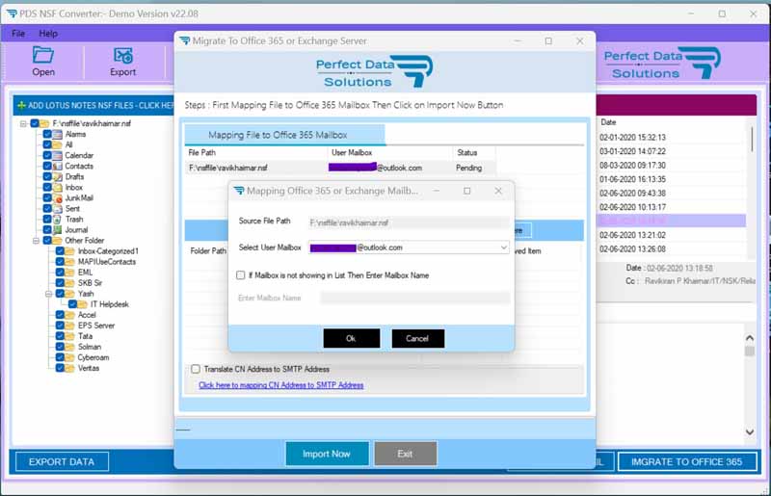Uncheck the Tata folder checkbox
The image size is (771, 496).
60,336
